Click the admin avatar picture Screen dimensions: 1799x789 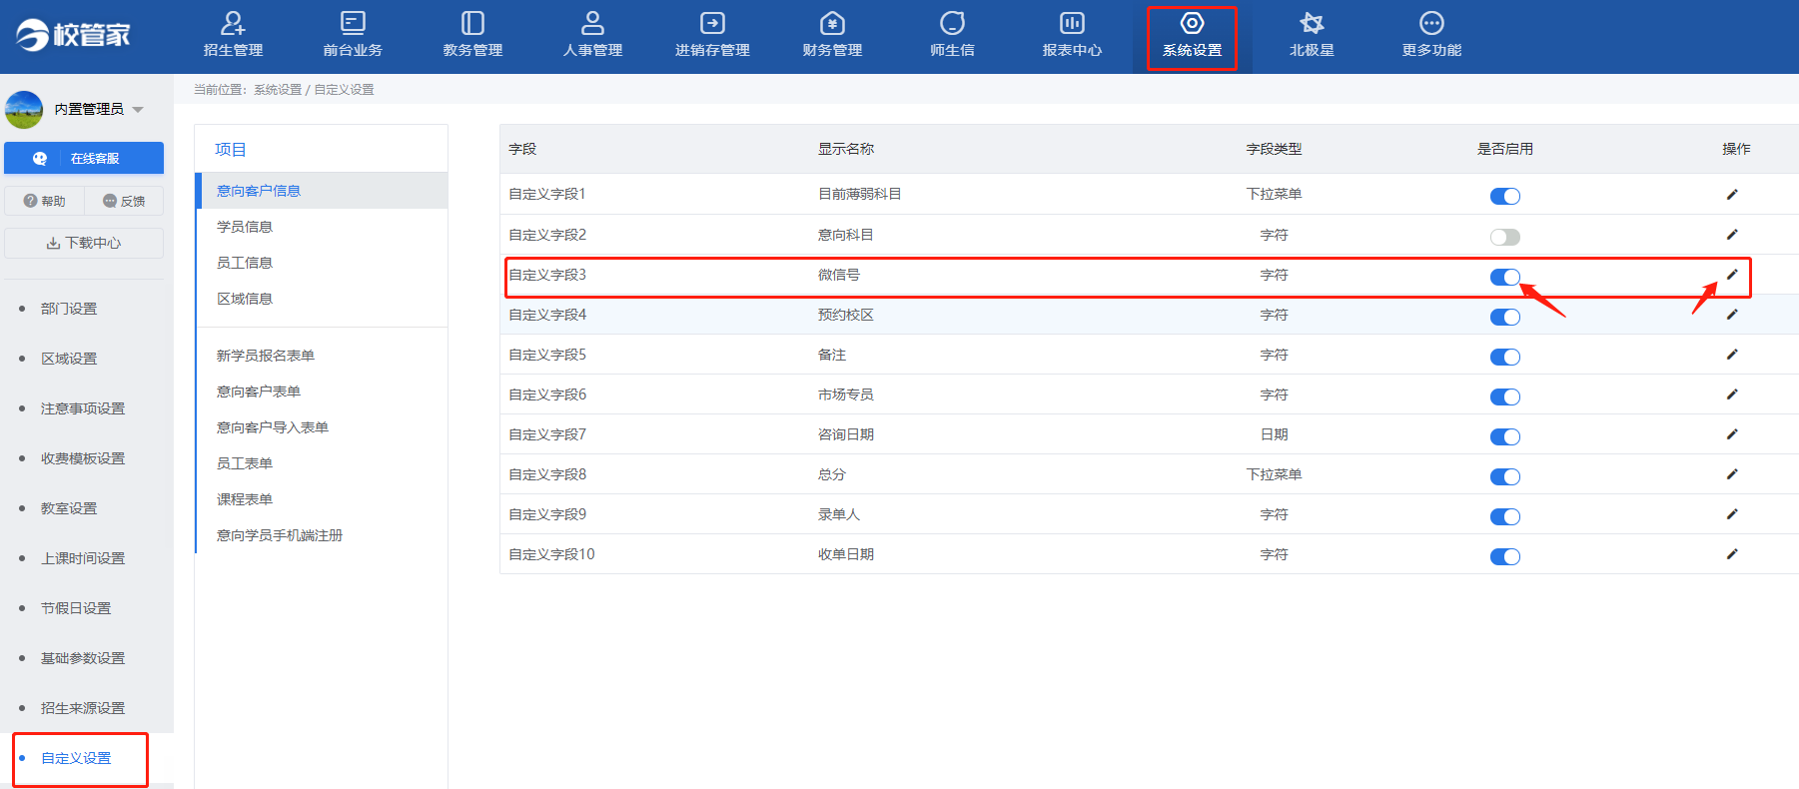(24, 109)
